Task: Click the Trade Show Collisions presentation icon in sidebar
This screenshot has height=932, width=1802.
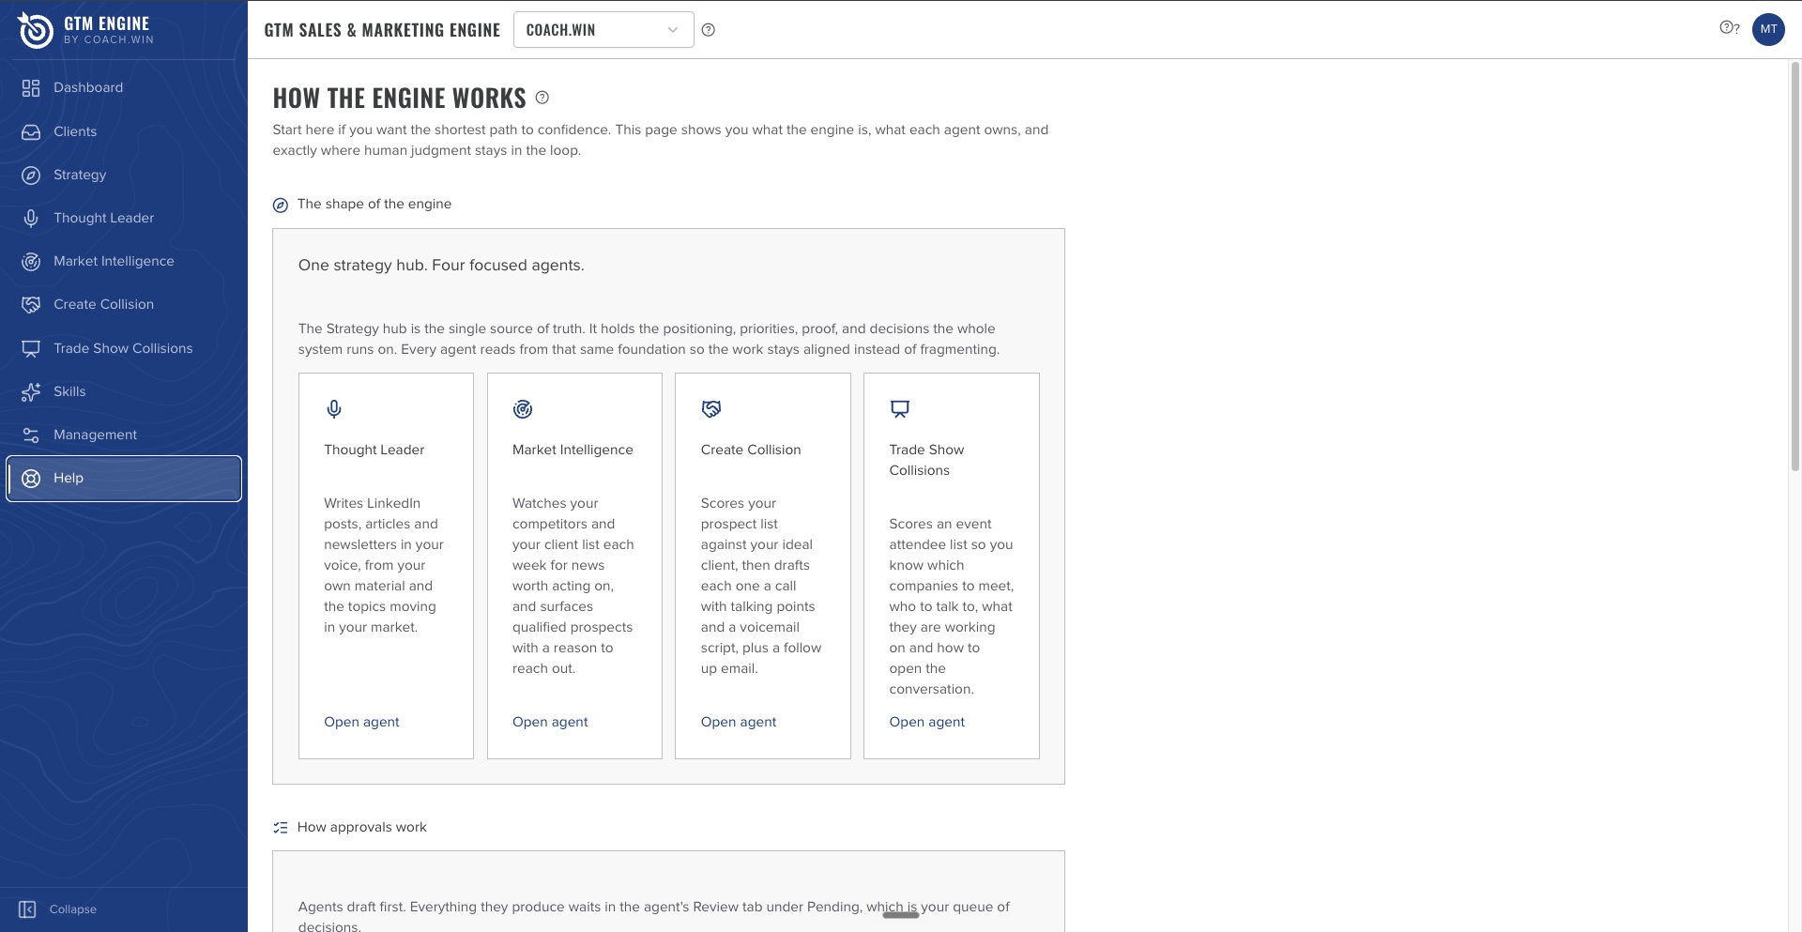Action: [x=31, y=349]
